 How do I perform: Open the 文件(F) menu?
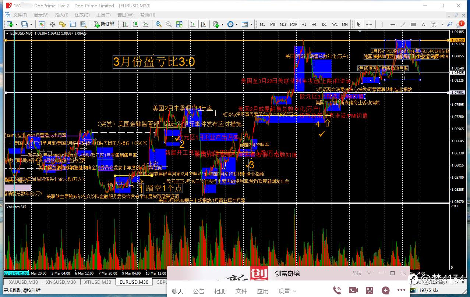tap(20, 15)
